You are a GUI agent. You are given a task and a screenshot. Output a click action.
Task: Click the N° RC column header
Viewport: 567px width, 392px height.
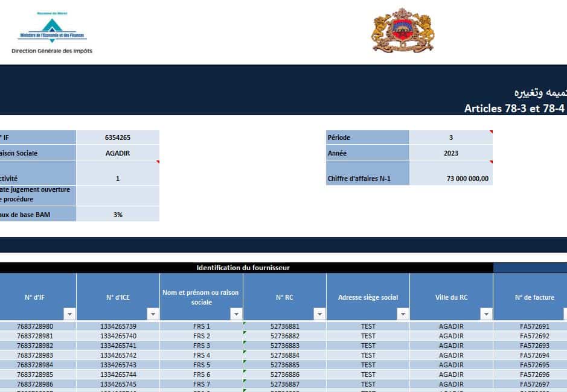click(x=284, y=297)
